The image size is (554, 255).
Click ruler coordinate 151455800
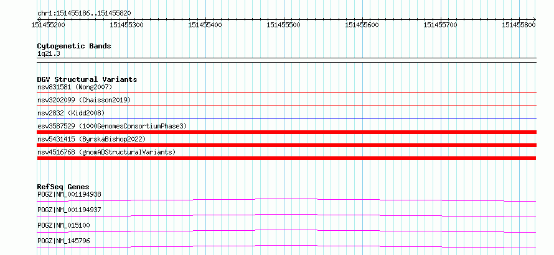click(x=519, y=25)
